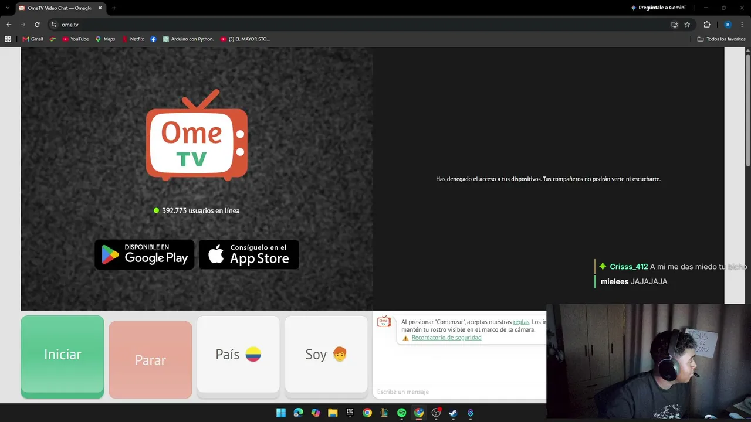Image resolution: width=751 pixels, height=422 pixels.
Task: Click the OmeTV television logo
Action: [197, 135]
